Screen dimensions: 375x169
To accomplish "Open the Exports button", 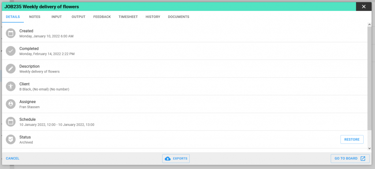I will pos(176,158).
